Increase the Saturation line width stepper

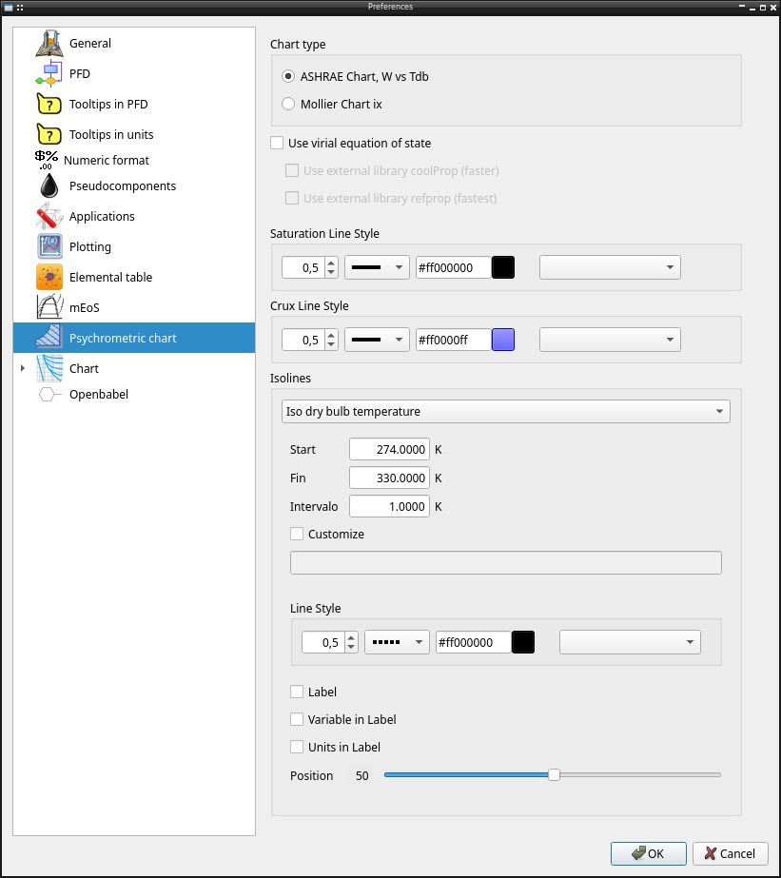point(331,263)
